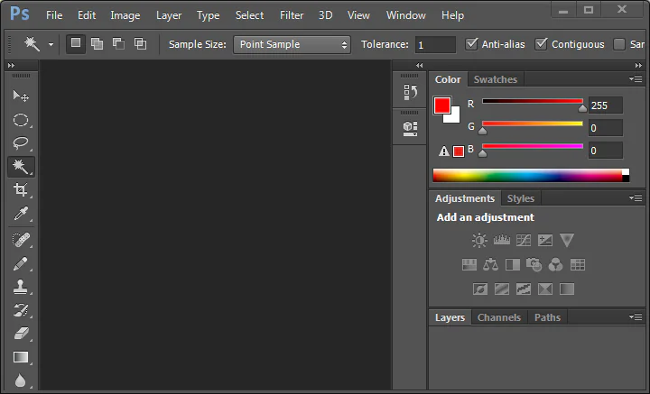Click the Tolerance input field
Image resolution: width=650 pixels, height=394 pixels.
(436, 44)
